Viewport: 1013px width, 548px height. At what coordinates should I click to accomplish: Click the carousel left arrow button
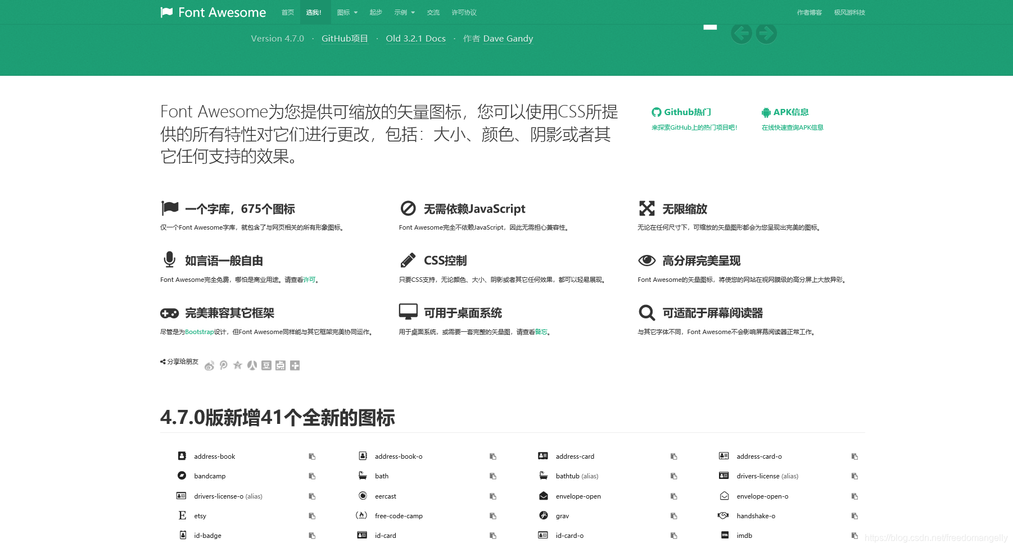(741, 34)
